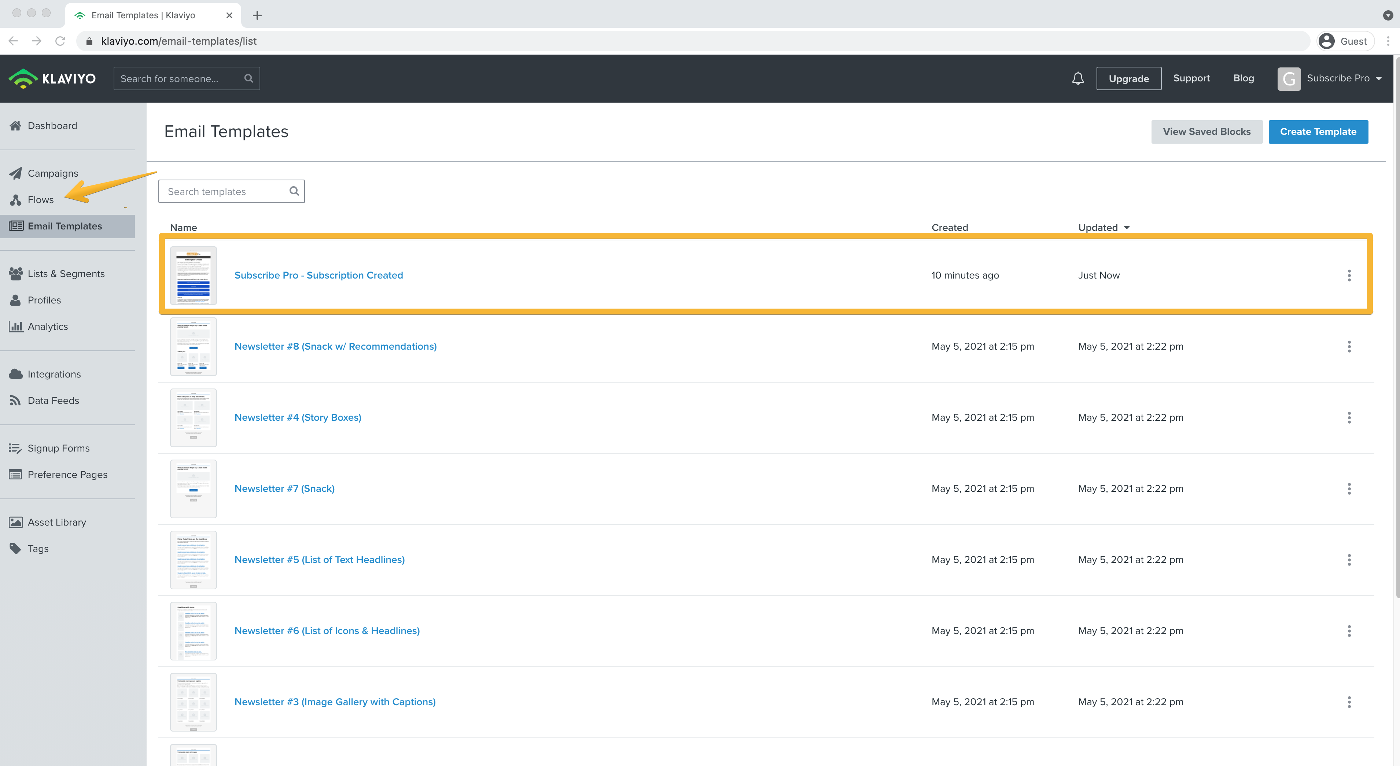Open options menu for Newsletter #5 row
This screenshot has width=1400, height=766.
coord(1349,559)
